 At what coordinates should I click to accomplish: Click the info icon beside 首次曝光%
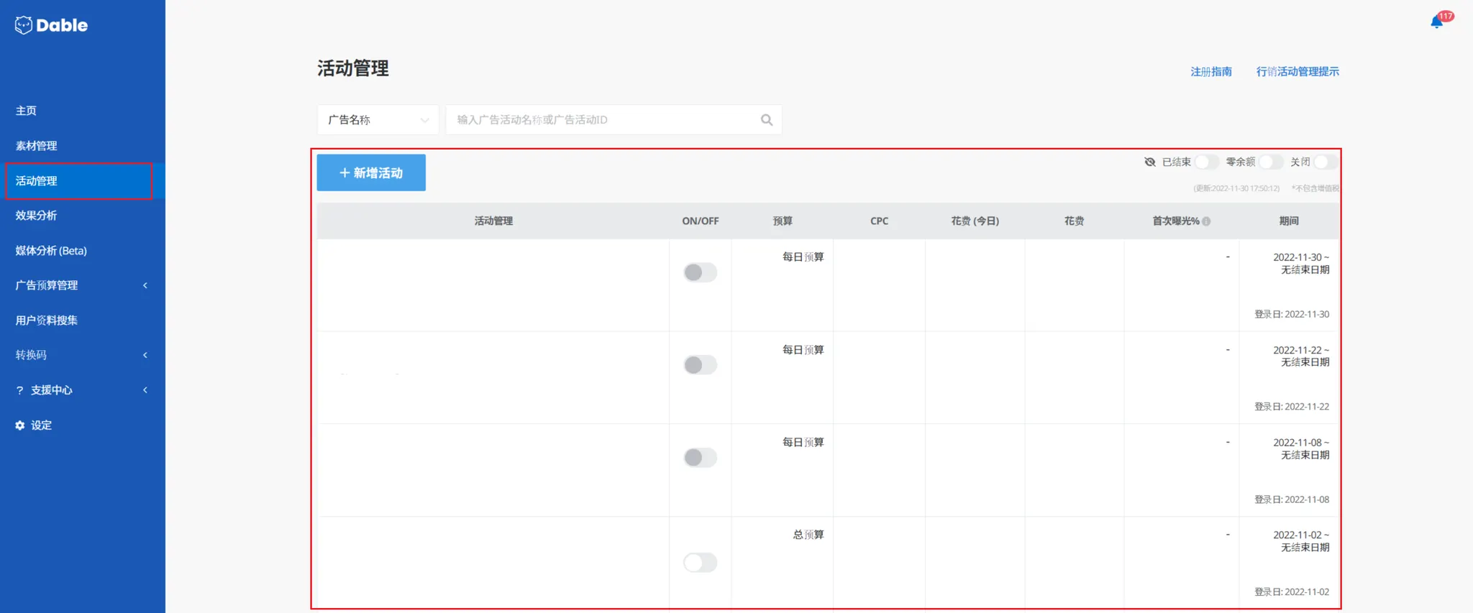1206,221
